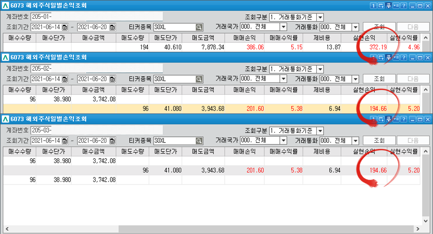433x234 pixels.
Task: Toggle the pin icon in the 205-03 window title bar
Action: tap(389, 119)
